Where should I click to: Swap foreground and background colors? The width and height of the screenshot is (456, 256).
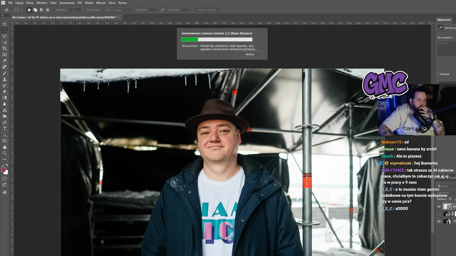point(7,165)
